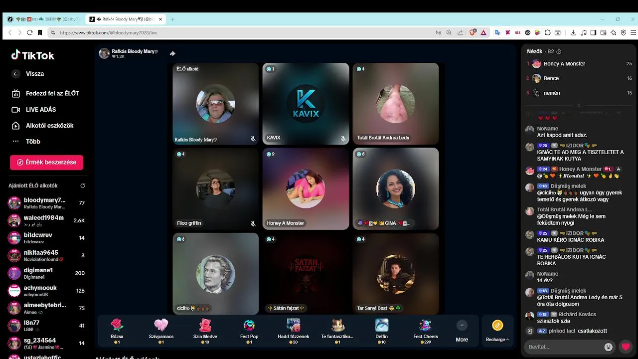Select Totál Brutál Andrea Ledy guest tile
The width and height of the screenshot is (638, 359).
tap(396, 104)
